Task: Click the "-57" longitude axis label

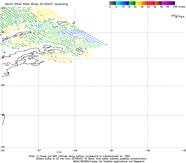Action: [x=38, y=150]
